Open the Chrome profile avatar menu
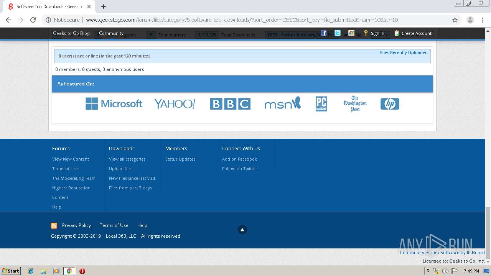The image size is (491, 276). (470, 20)
